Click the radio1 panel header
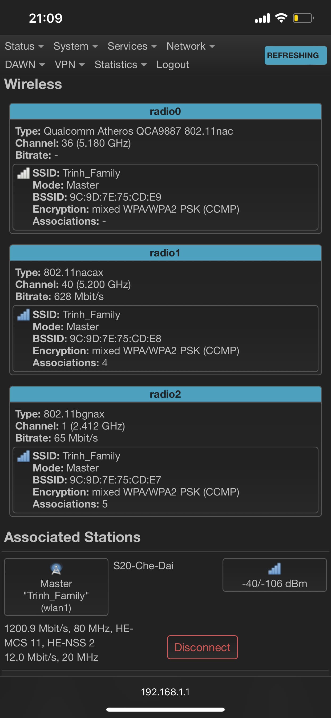This screenshot has height=718, width=331. (165, 253)
